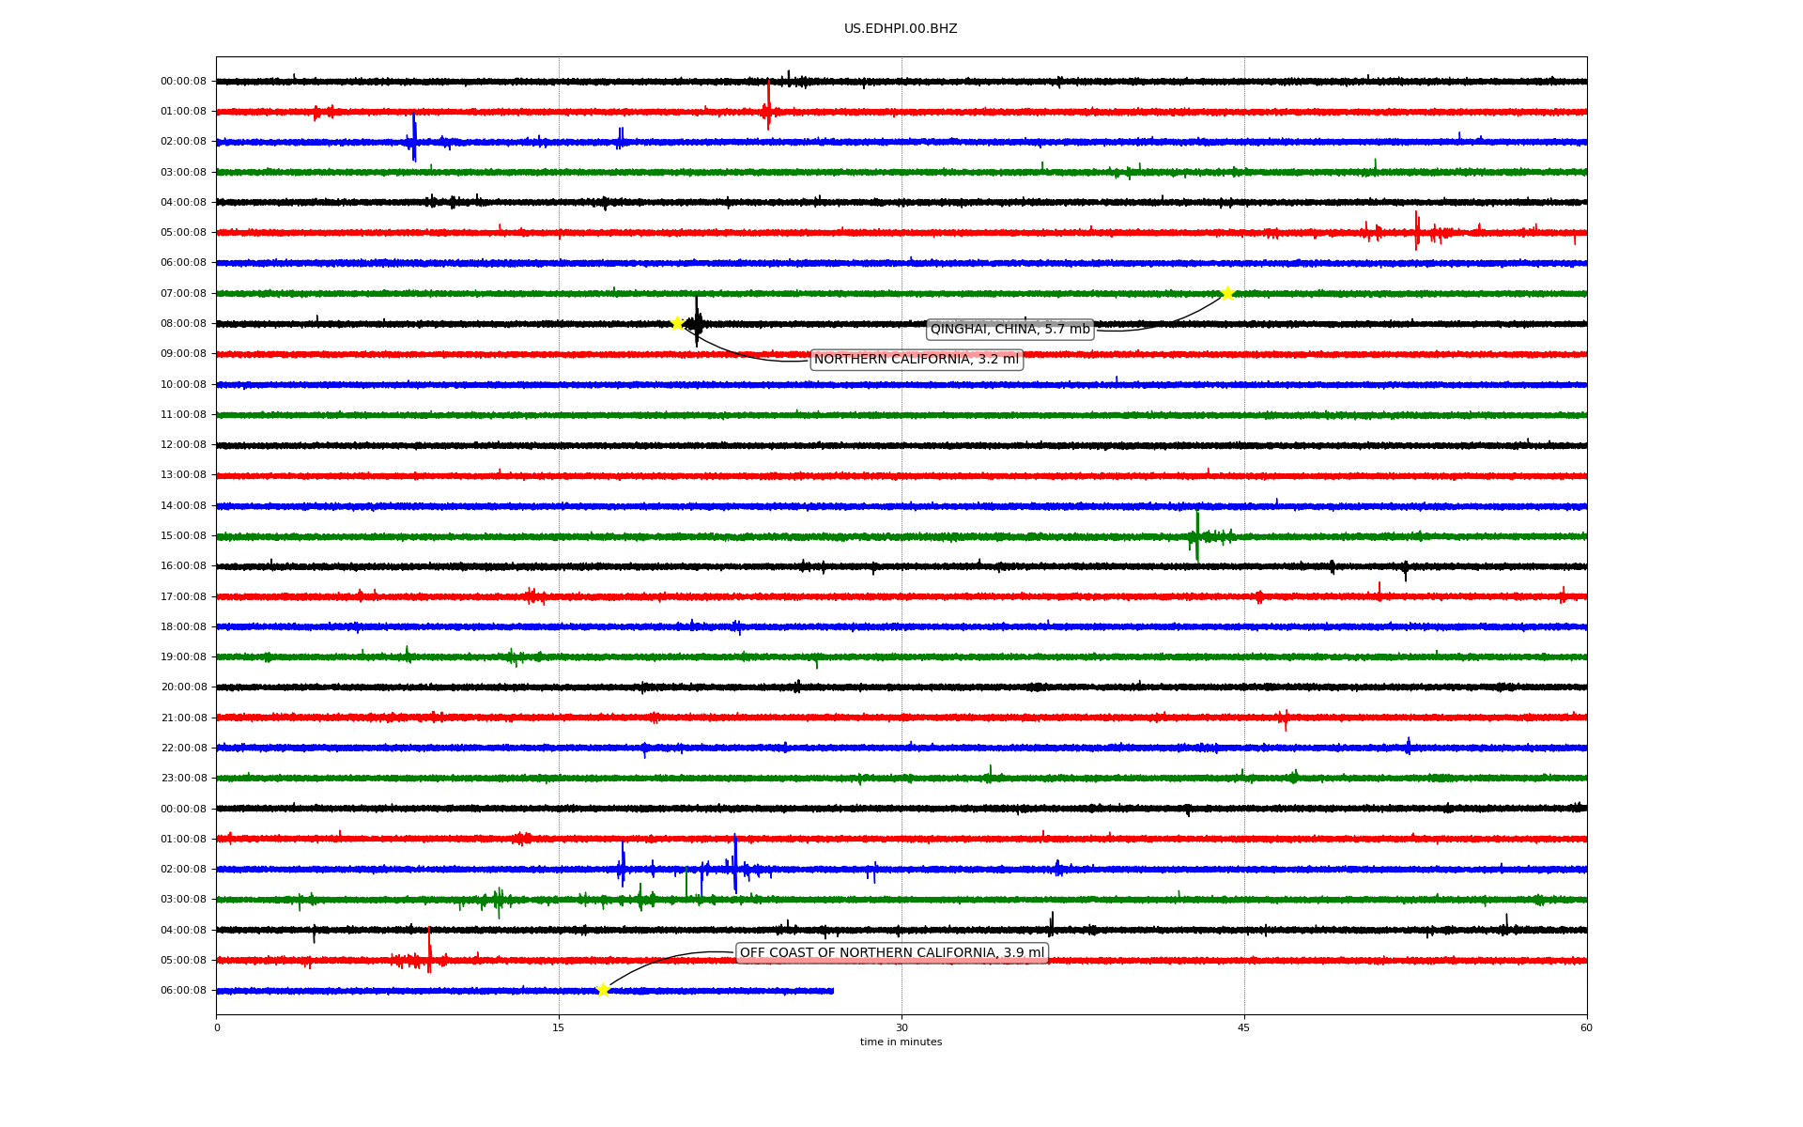The image size is (1803, 1127).
Task: Click the yellow star on the 08:00:08 trace
Action: point(676,324)
